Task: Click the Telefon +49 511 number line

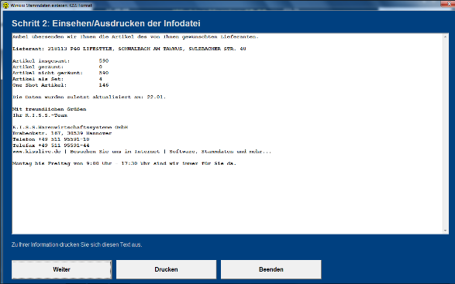Action: pos(51,139)
